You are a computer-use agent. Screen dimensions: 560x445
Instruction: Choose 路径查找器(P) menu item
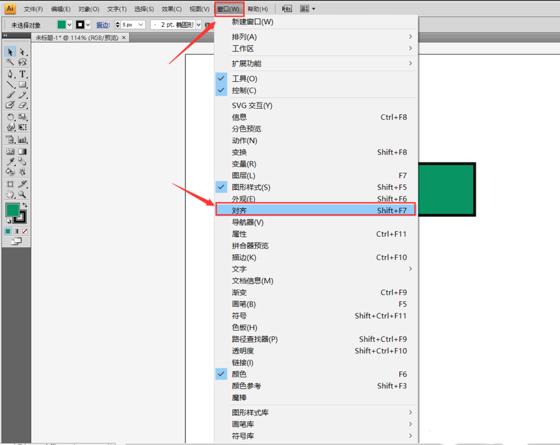click(316, 339)
